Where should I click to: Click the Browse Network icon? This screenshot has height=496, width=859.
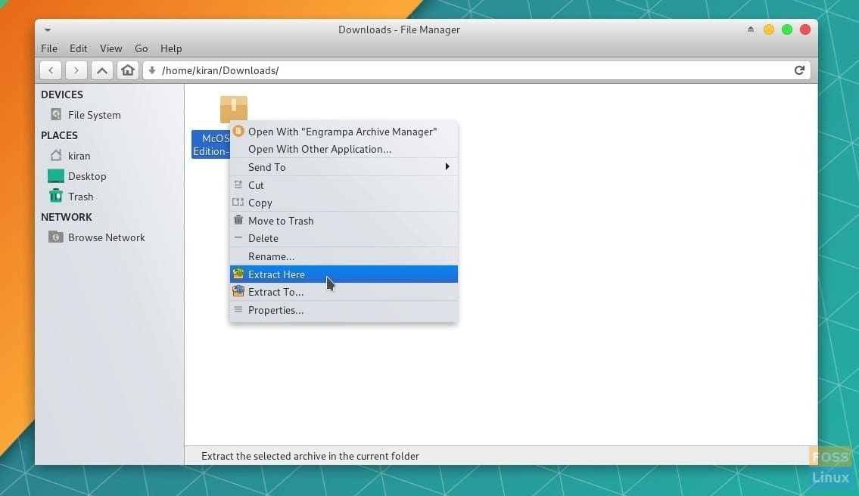tap(56, 237)
